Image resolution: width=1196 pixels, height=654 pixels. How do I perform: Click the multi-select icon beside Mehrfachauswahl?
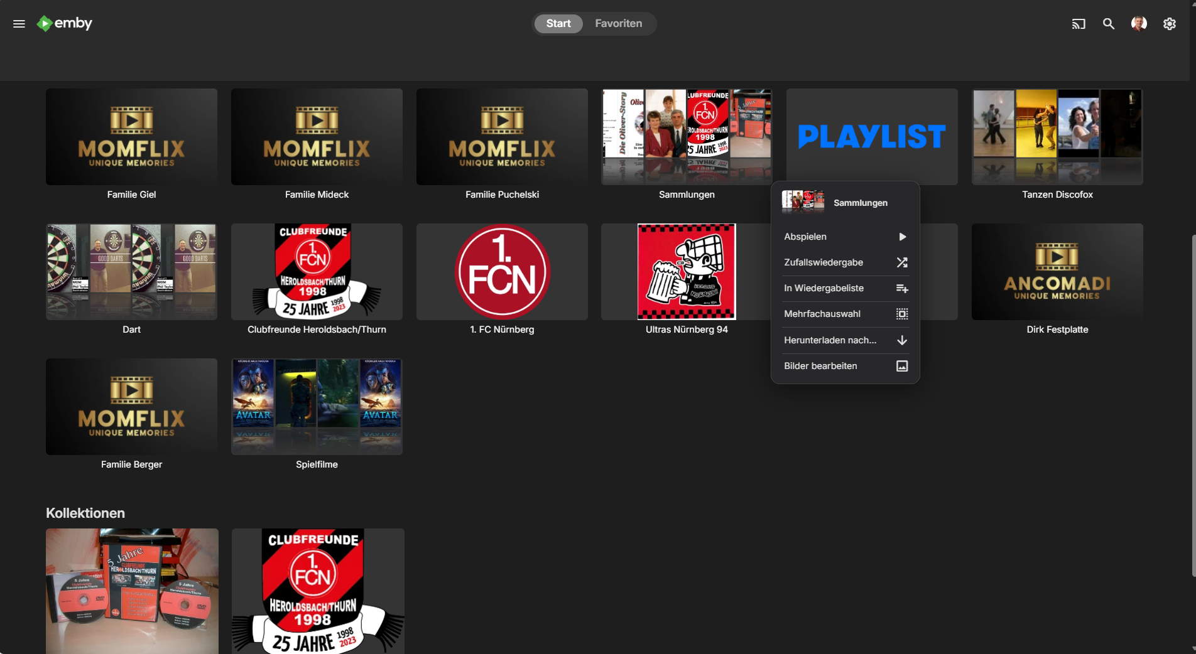(x=902, y=314)
